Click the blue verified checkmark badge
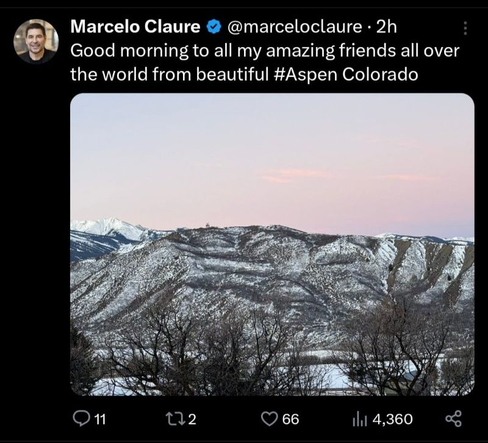Screen dimensions: 488x443 tap(214, 27)
